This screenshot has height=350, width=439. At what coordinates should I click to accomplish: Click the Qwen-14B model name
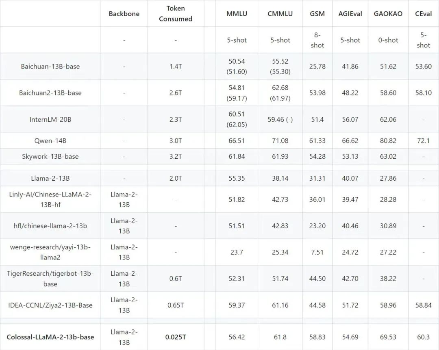coord(50,140)
